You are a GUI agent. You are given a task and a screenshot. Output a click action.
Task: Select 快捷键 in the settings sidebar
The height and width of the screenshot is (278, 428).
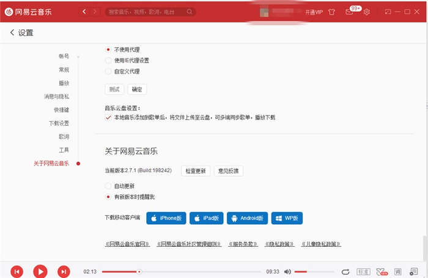coord(61,109)
